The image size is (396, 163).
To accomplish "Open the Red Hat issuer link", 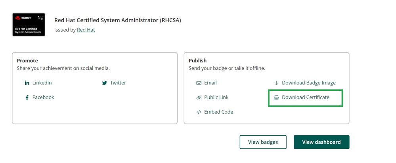I will click(86, 30).
